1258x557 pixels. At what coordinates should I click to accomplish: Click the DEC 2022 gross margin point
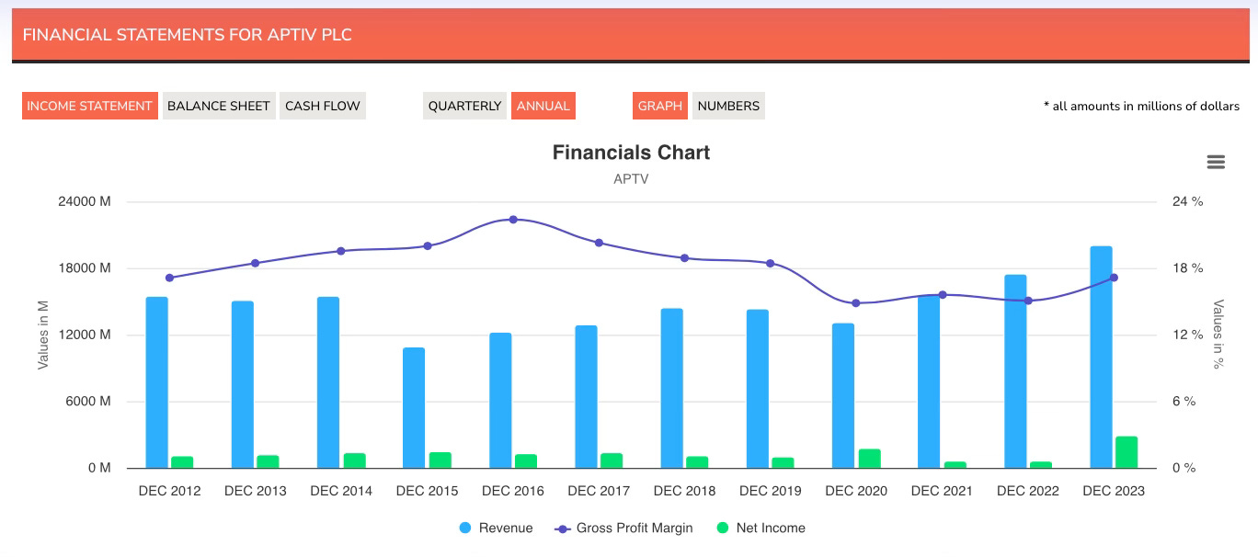click(x=1028, y=301)
